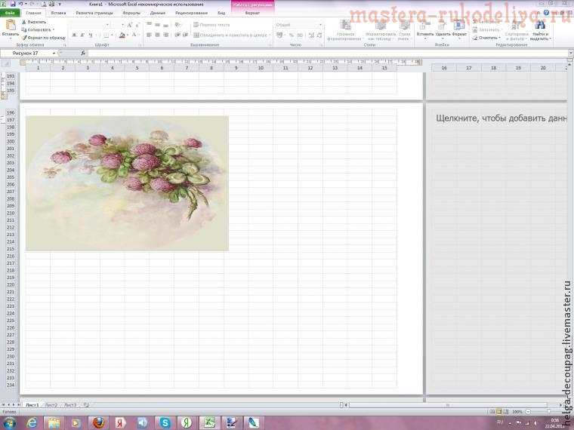Decrease decimal places
Screen dimensions: 574x430
(319, 35)
